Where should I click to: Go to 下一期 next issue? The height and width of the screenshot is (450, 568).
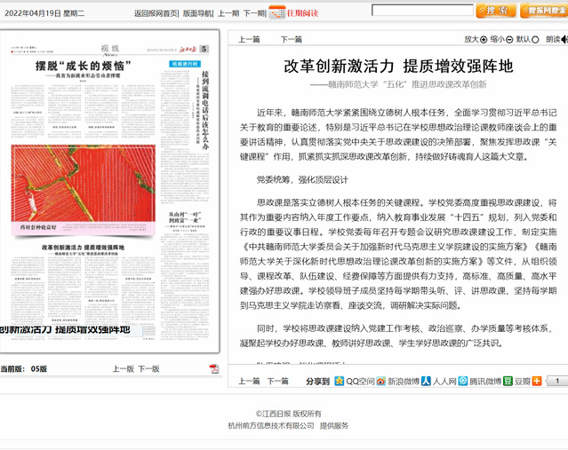pyautogui.click(x=254, y=13)
